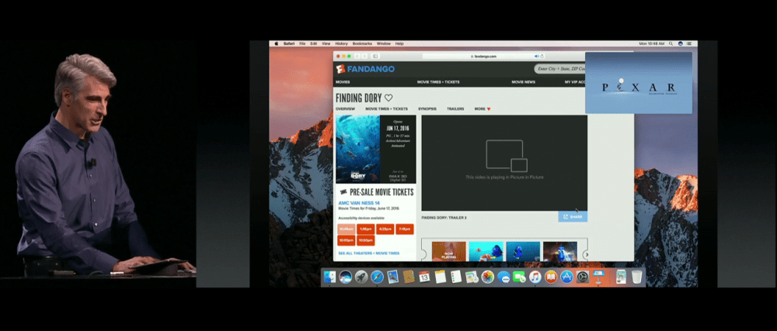The image size is (777, 331).
Task: Open orange iBooks icon in Dock
Action: point(551,278)
